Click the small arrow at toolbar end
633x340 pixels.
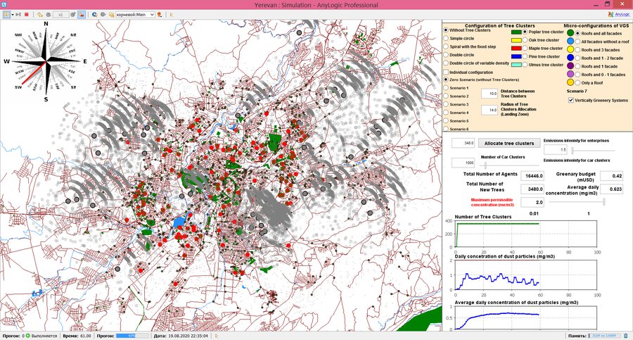tap(171, 15)
